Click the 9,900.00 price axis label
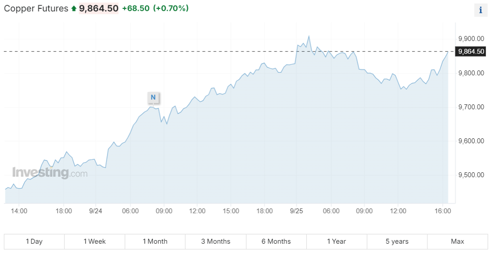499x255 pixels. (471, 38)
